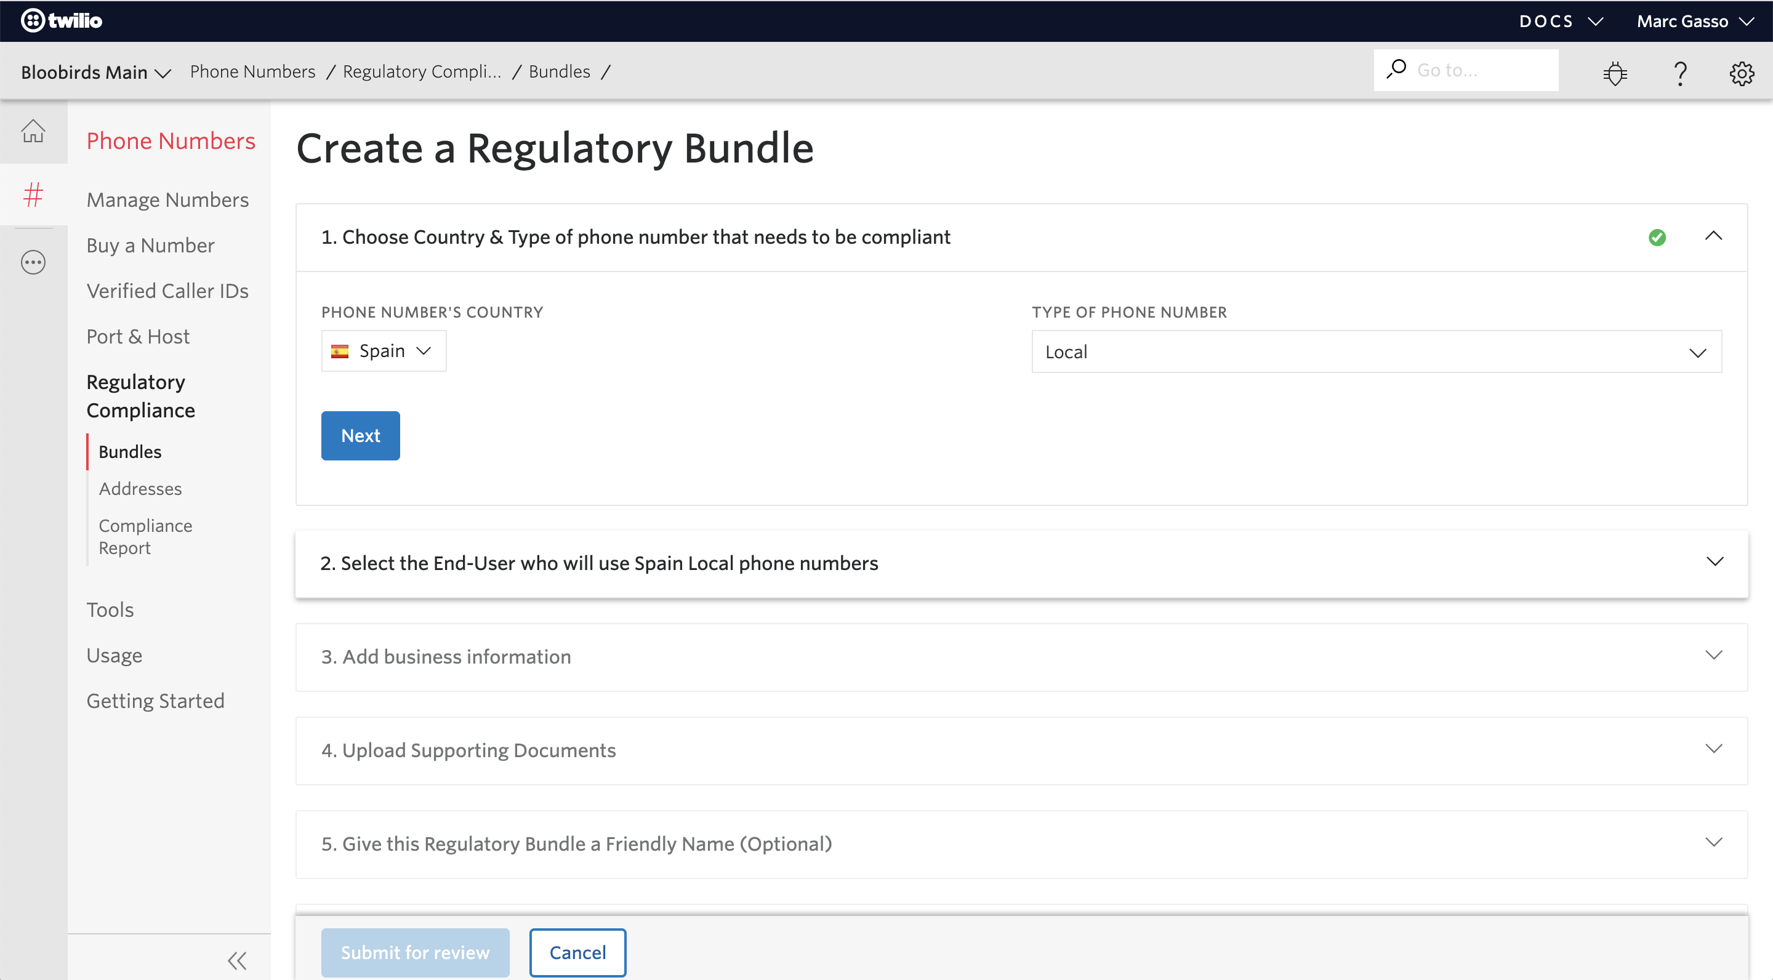Open Tools in sidebar

click(x=110, y=609)
